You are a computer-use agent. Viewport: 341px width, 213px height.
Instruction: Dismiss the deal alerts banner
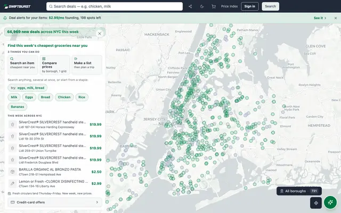(x=336, y=18)
